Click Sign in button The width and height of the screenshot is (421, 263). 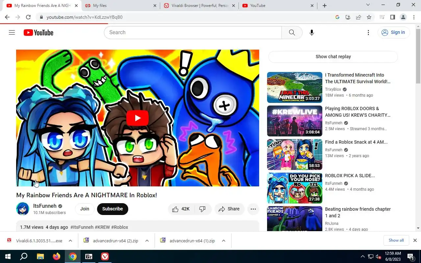[393, 32]
